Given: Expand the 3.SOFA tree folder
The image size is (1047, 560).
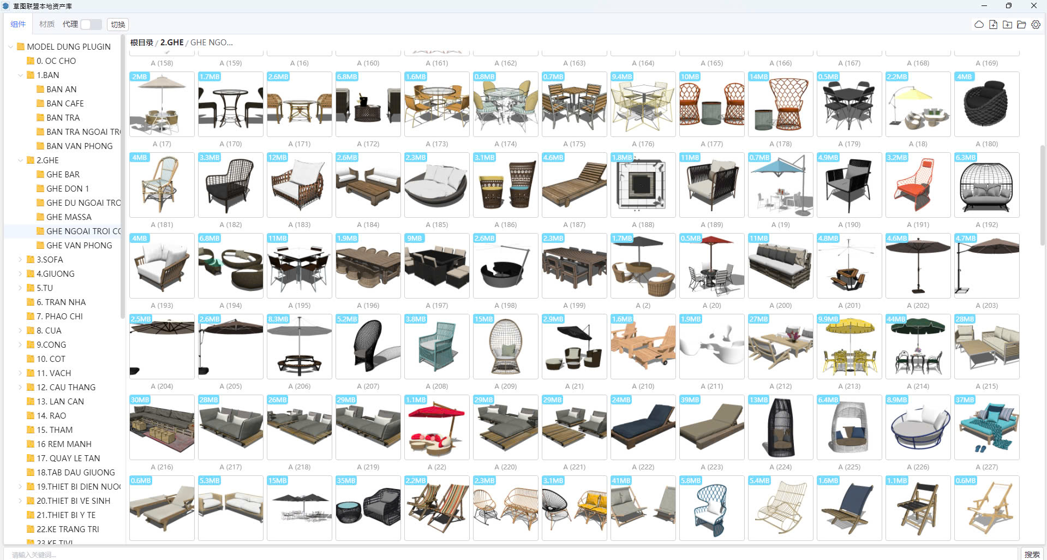Looking at the screenshot, I should pos(21,260).
